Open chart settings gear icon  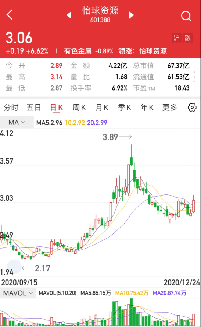pyautogui.click(x=192, y=108)
